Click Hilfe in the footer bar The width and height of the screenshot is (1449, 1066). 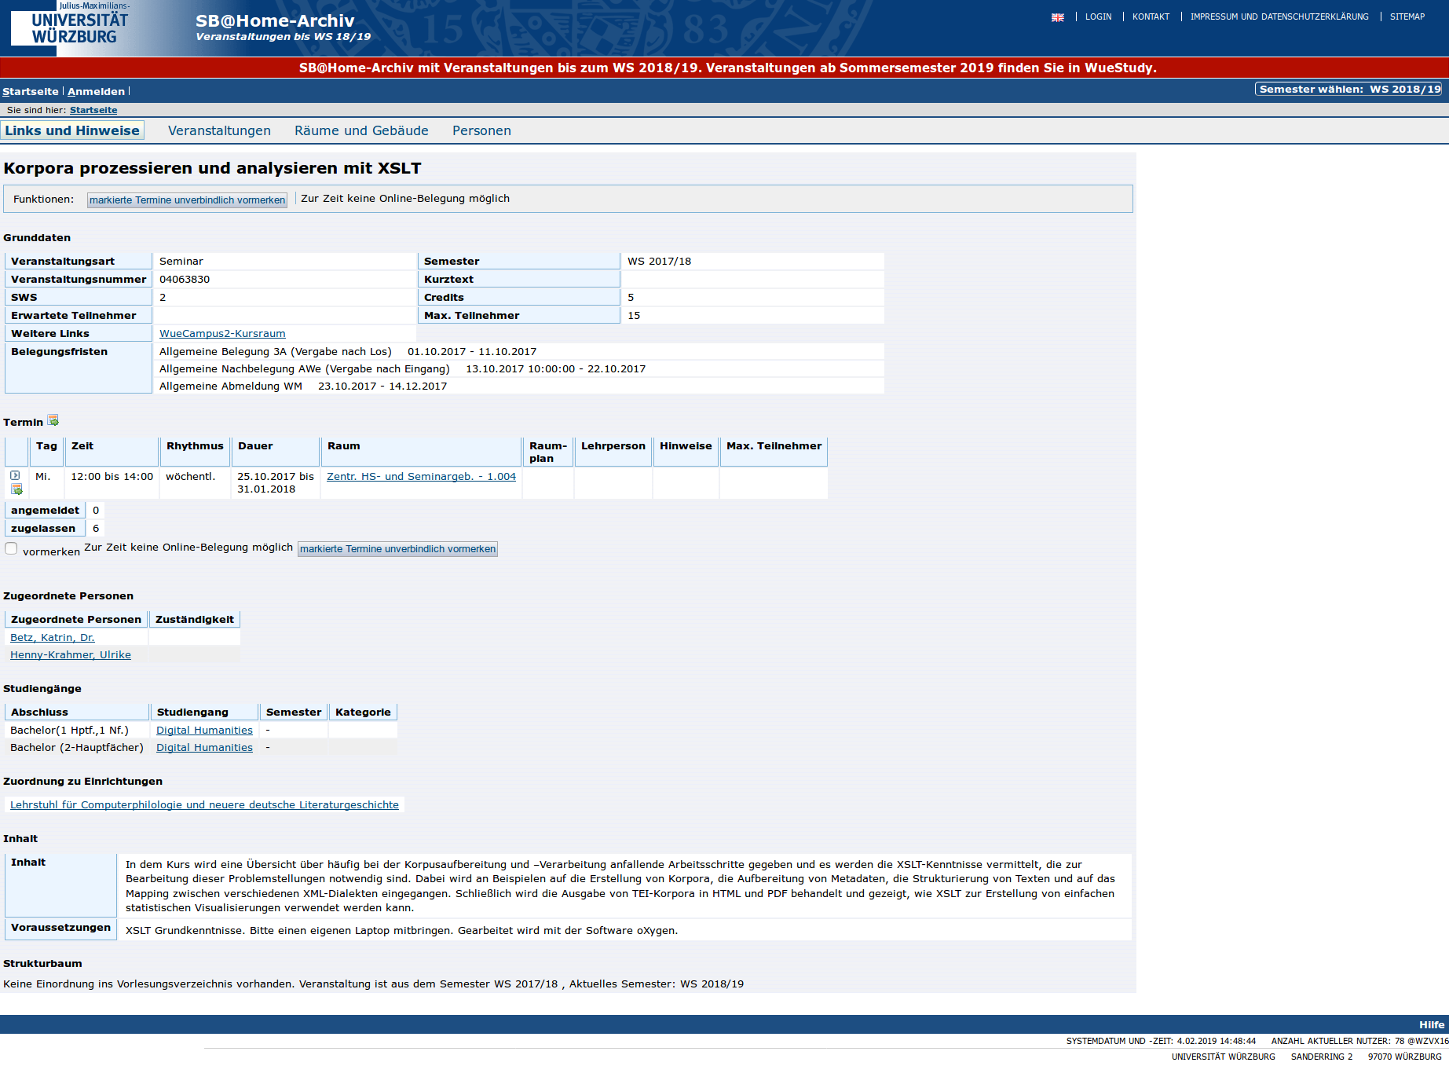(1431, 1024)
